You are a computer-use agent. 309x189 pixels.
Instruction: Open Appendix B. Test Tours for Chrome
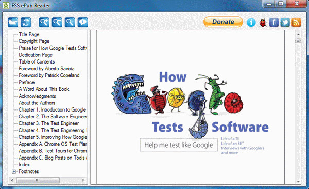coord(53,151)
